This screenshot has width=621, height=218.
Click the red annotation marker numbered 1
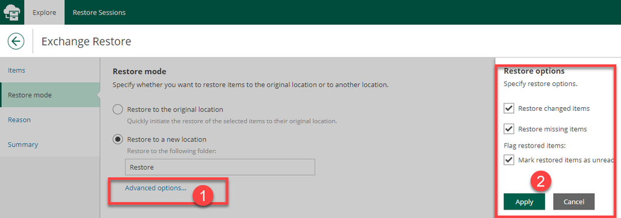click(x=203, y=196)
